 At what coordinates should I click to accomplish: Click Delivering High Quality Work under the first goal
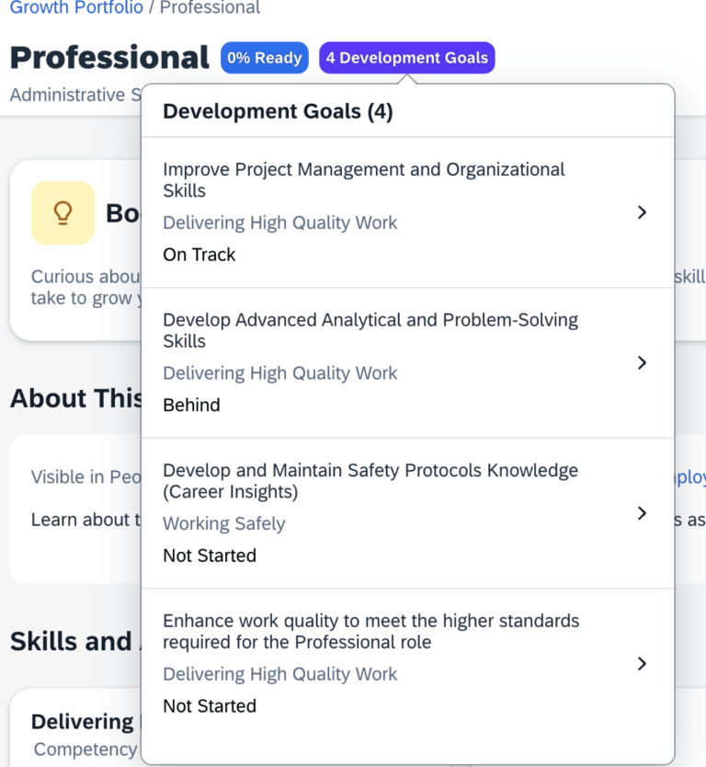click(279, 223)
